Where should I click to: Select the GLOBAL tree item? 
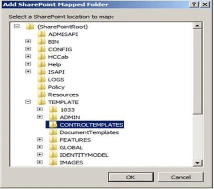[71, 148]
